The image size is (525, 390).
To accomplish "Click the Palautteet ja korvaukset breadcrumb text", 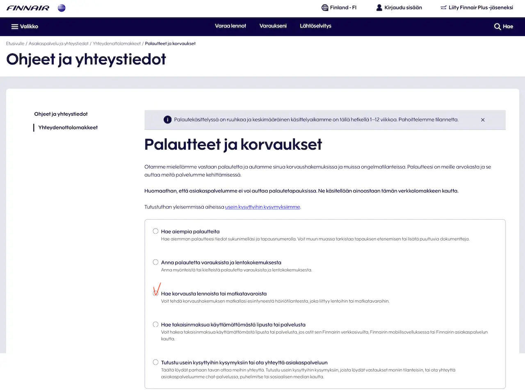I will pyautogui.click(x=170, y=43).
